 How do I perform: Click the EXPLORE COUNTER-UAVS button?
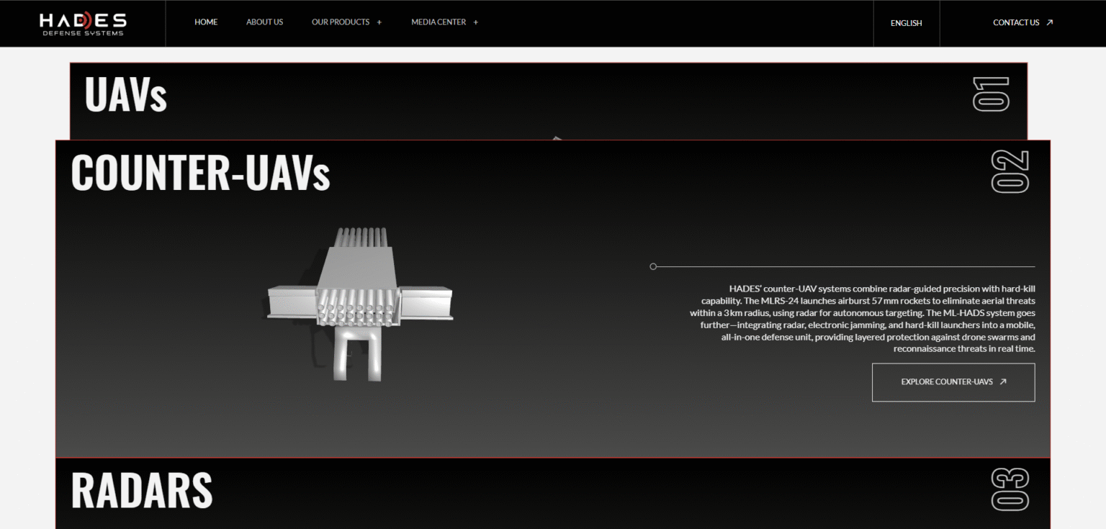(x=953, y=382)
